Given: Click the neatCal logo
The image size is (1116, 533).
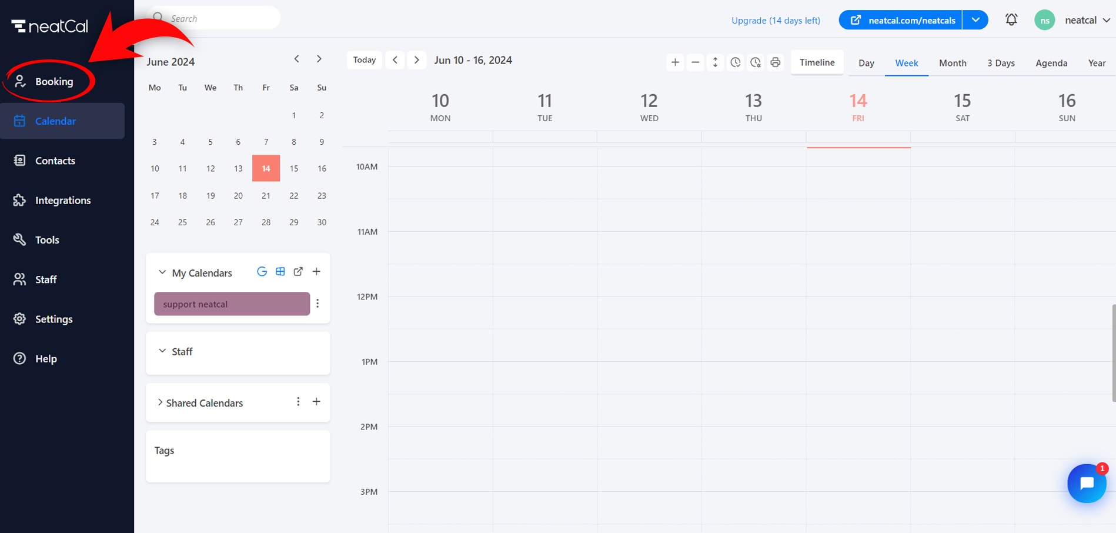Looking at the screenshot, I should [x=50, y=26].
